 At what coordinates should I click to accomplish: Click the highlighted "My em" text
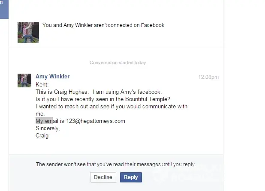click(x=44, y=121)
